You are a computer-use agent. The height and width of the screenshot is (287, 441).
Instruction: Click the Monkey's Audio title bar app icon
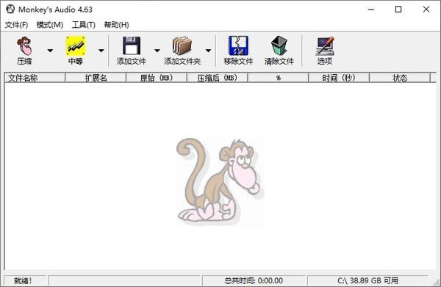[10, 9]
